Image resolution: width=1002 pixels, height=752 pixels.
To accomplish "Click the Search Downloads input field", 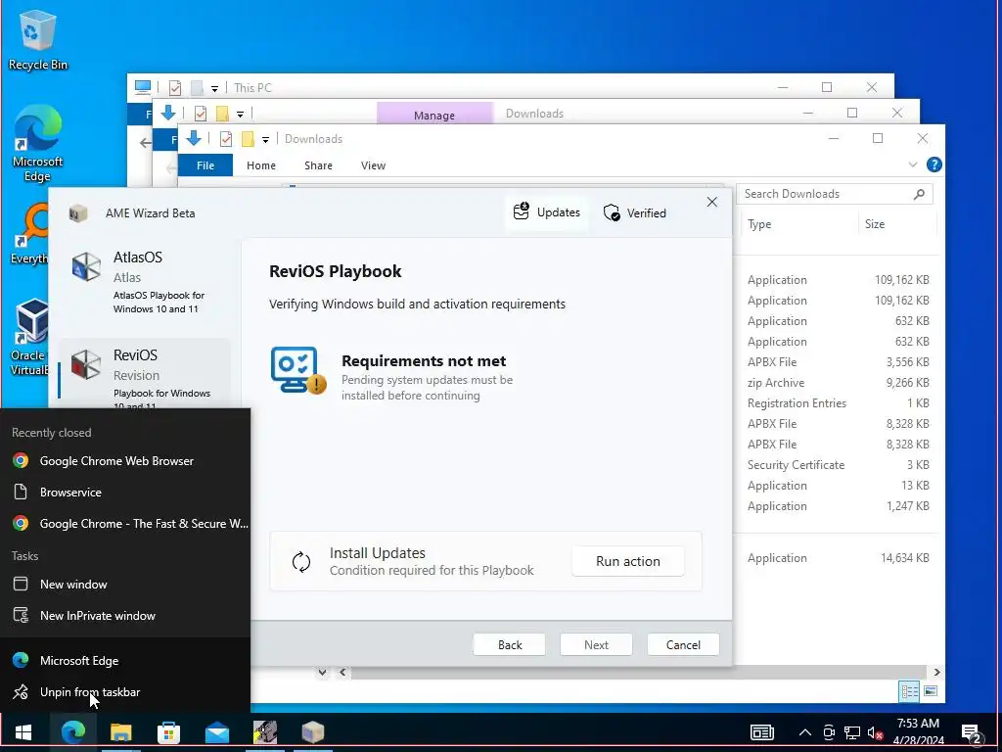I will pos(834,194).
